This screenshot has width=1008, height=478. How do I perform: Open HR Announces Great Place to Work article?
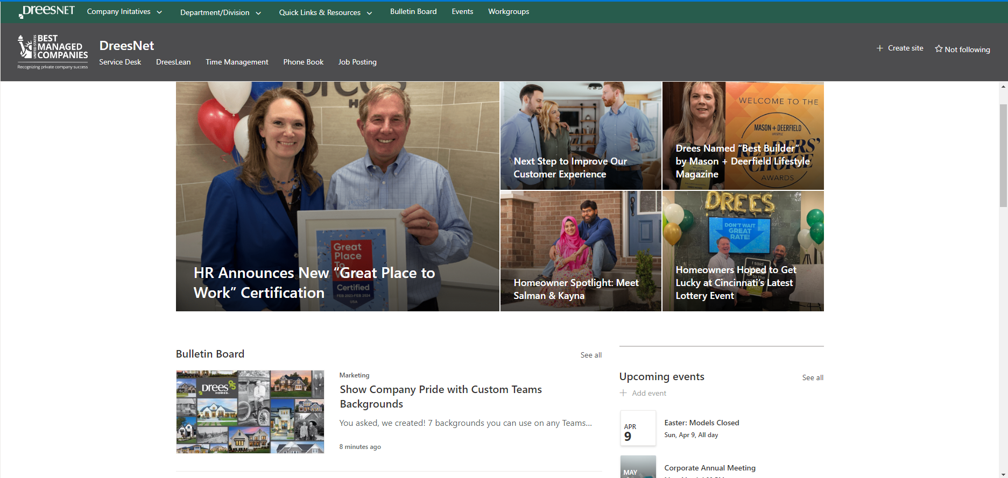(x=337, y=196)
